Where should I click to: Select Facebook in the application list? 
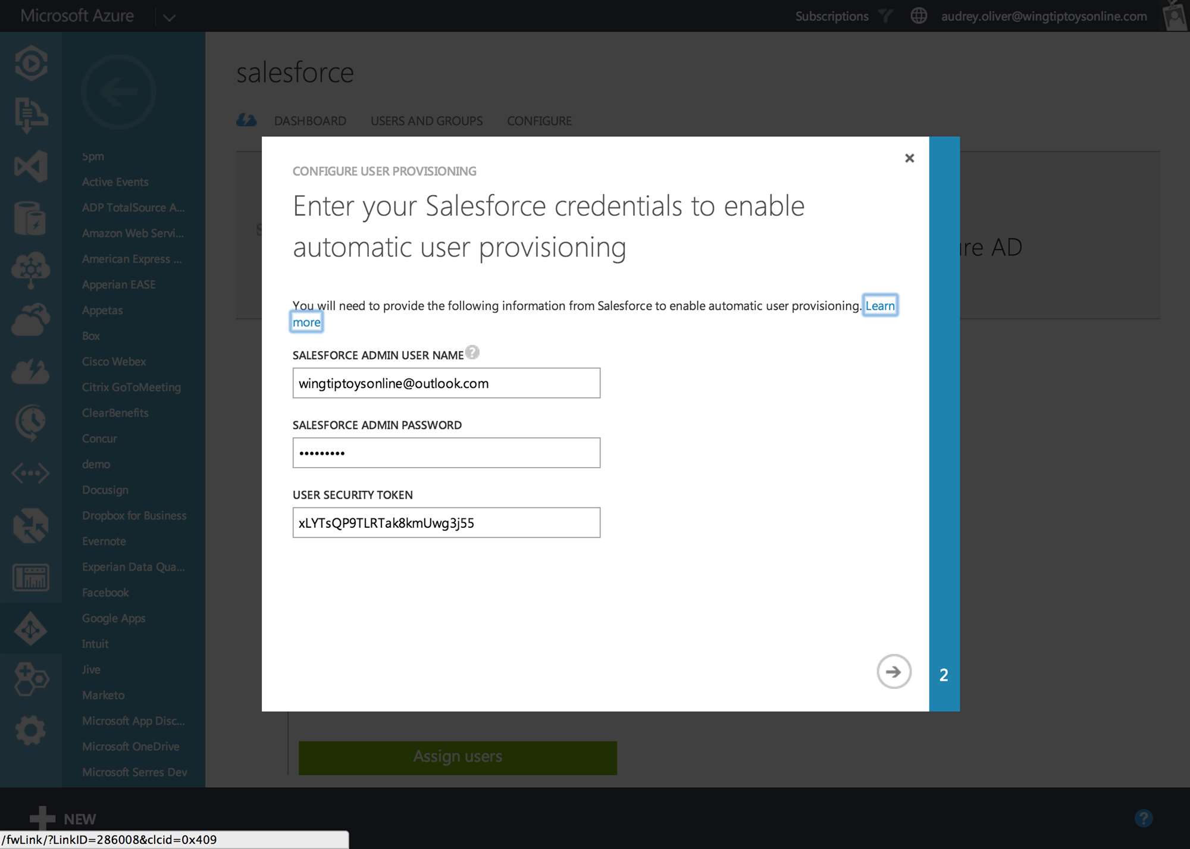click(105, 593)
